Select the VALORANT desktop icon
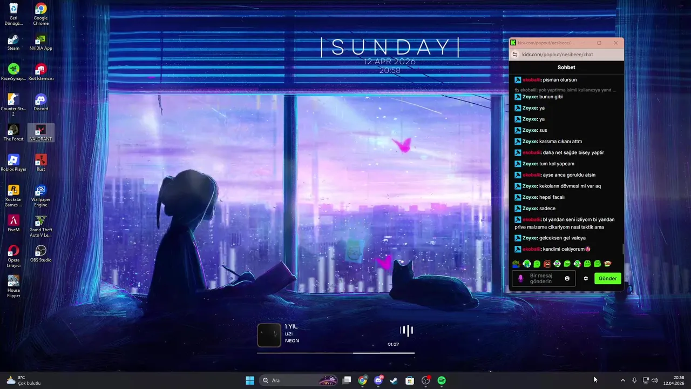 point(40,133)
